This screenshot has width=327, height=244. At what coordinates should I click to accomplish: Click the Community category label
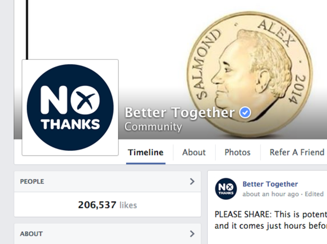point(153,127)
